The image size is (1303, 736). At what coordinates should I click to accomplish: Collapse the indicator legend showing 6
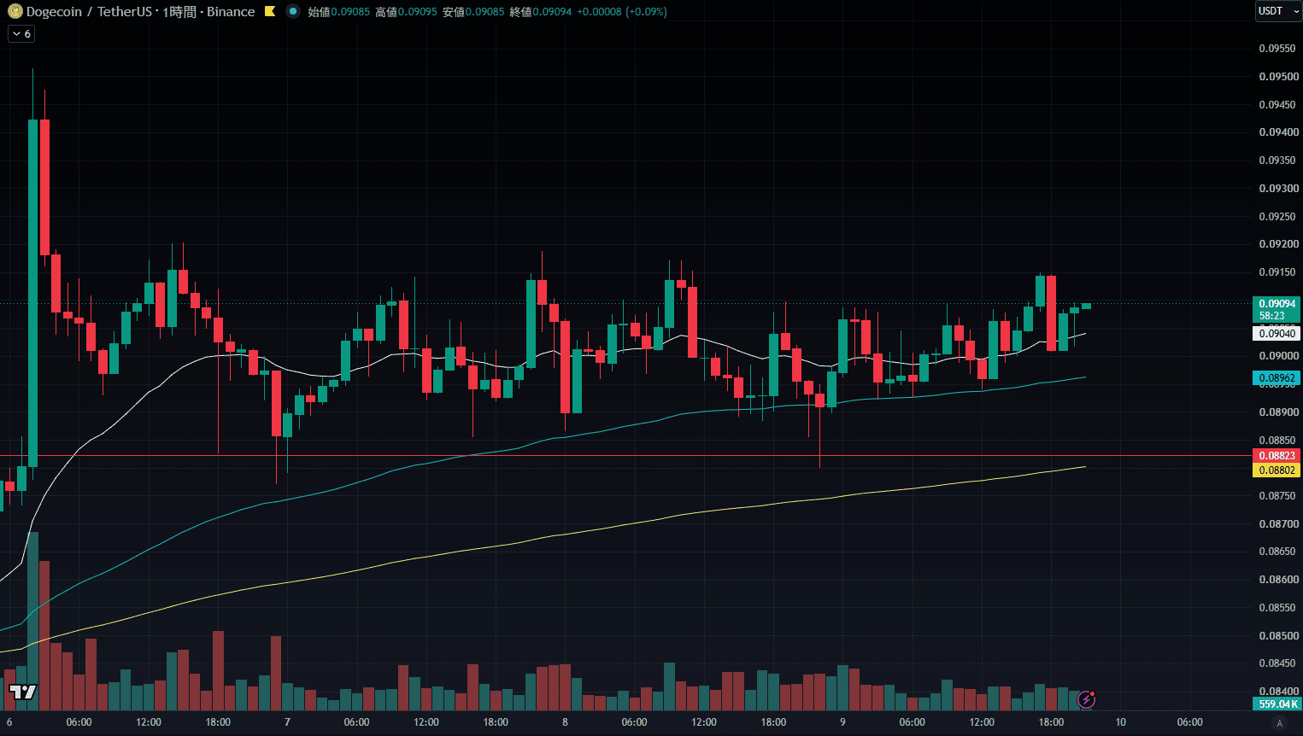coord(21,34)
